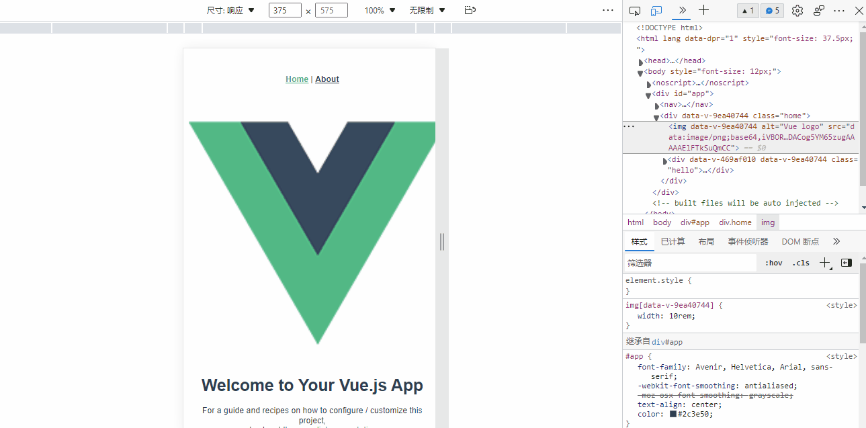Click the #2c3e50 color swatch
This screenshot has height=428, width=866.
point(673,414)
